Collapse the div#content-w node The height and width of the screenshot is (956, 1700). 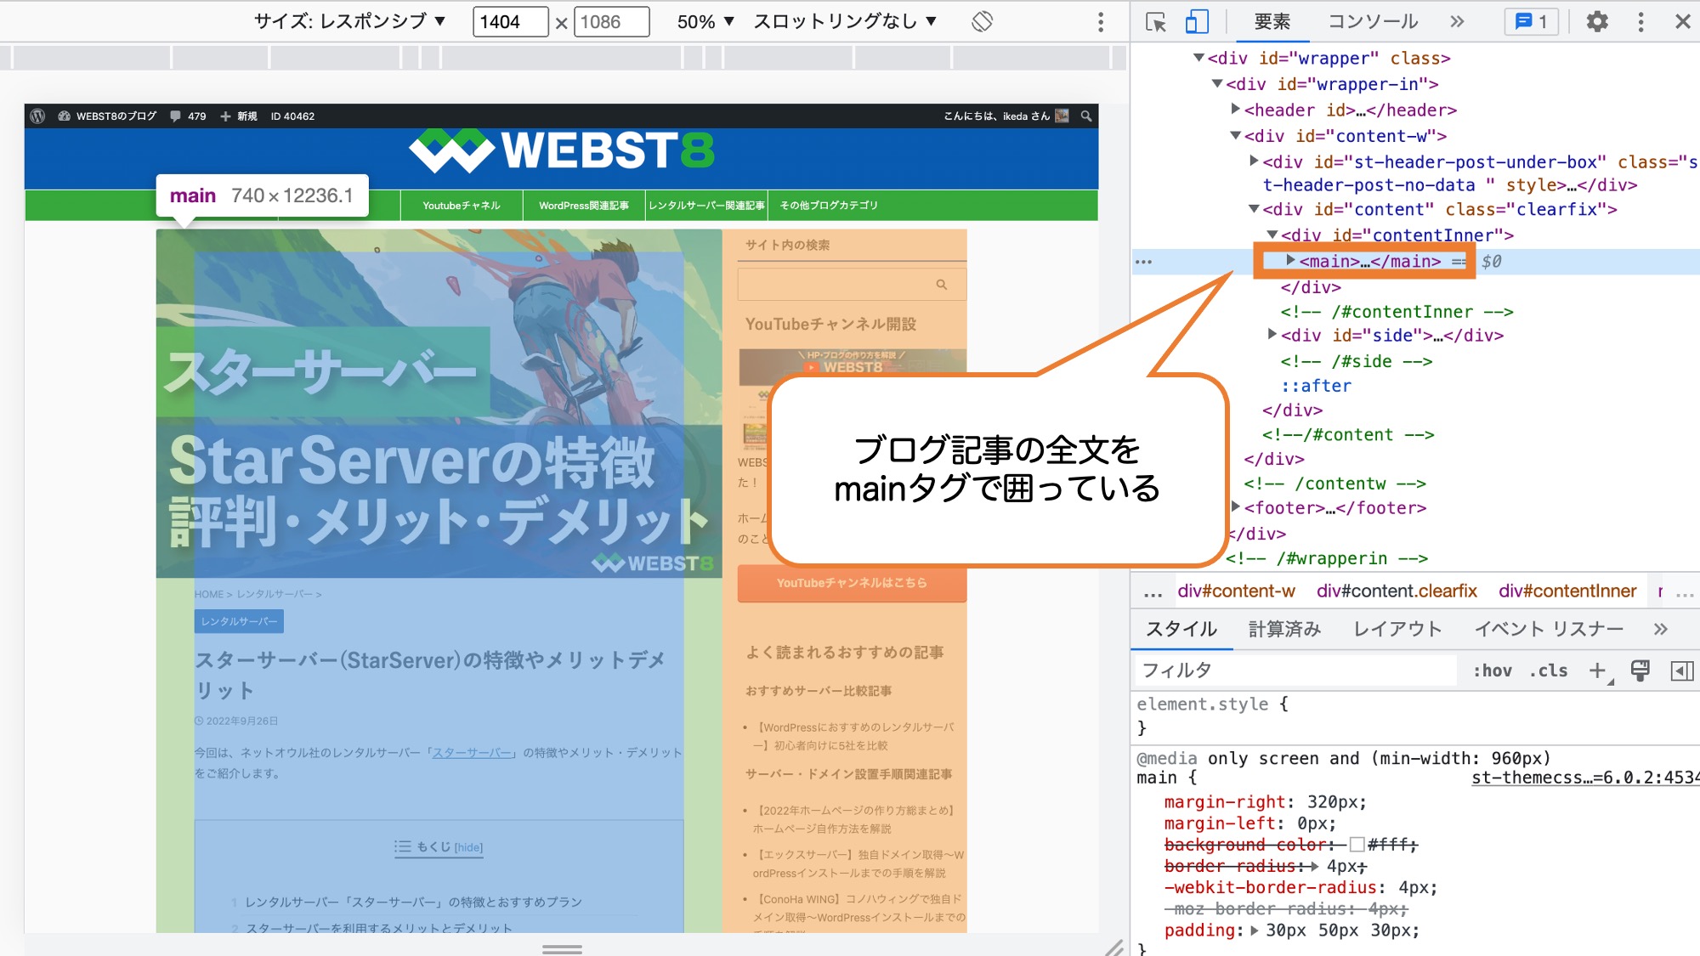coord(1235,135)
